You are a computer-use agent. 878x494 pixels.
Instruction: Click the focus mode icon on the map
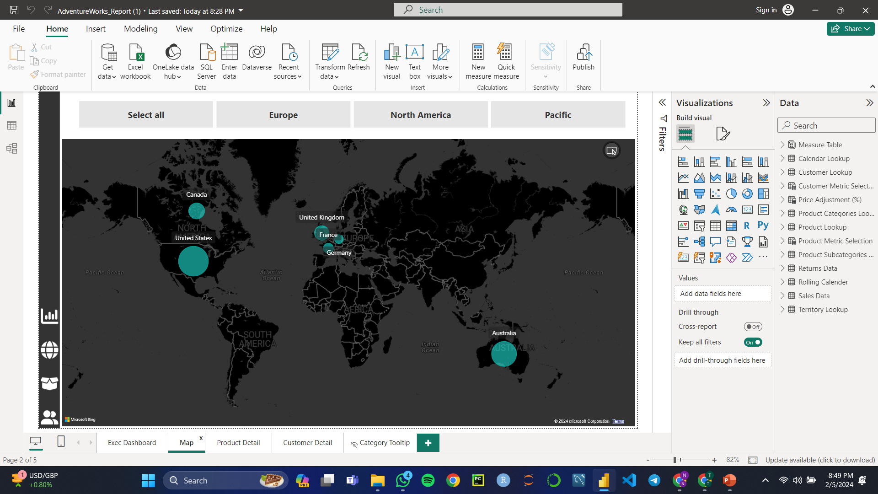click(x=611, y=150)
